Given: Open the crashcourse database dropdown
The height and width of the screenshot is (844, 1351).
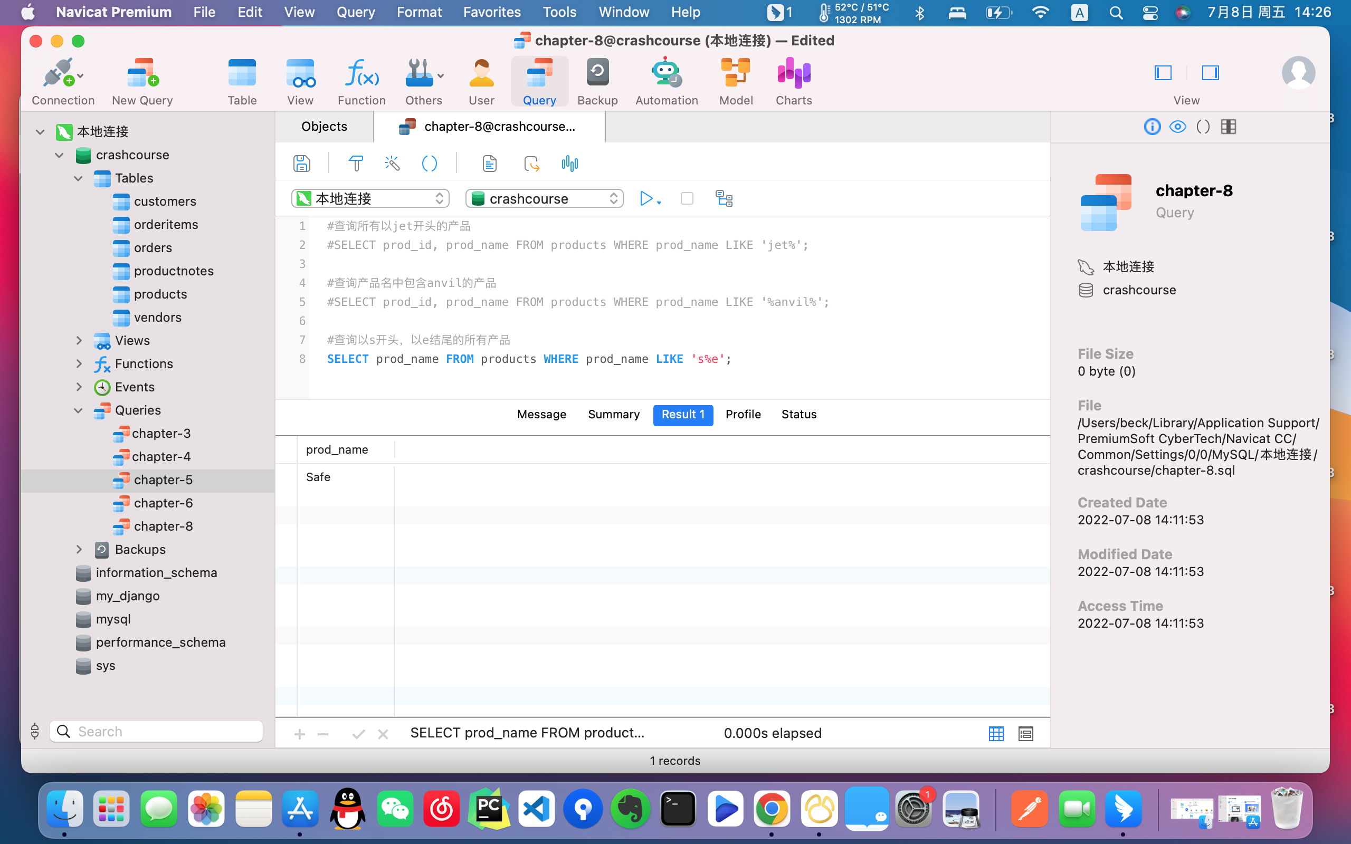Looking at the screenshot, I should 544,198.
